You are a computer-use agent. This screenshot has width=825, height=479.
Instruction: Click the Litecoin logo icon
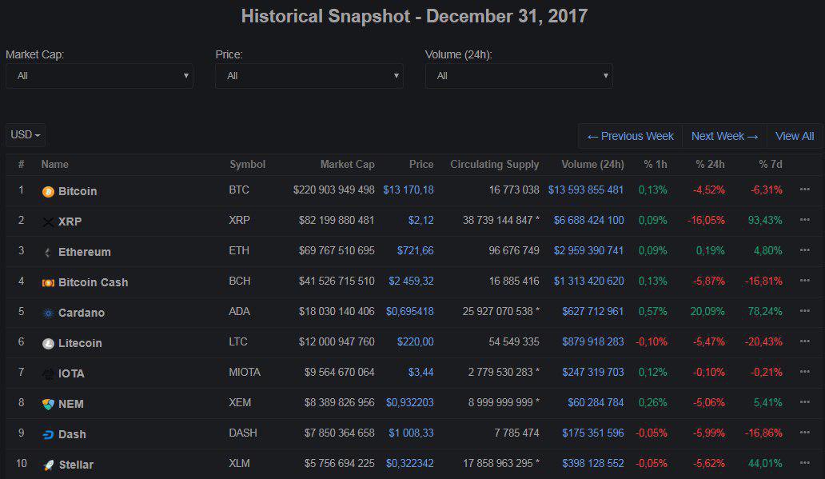(x=48, y=344)
